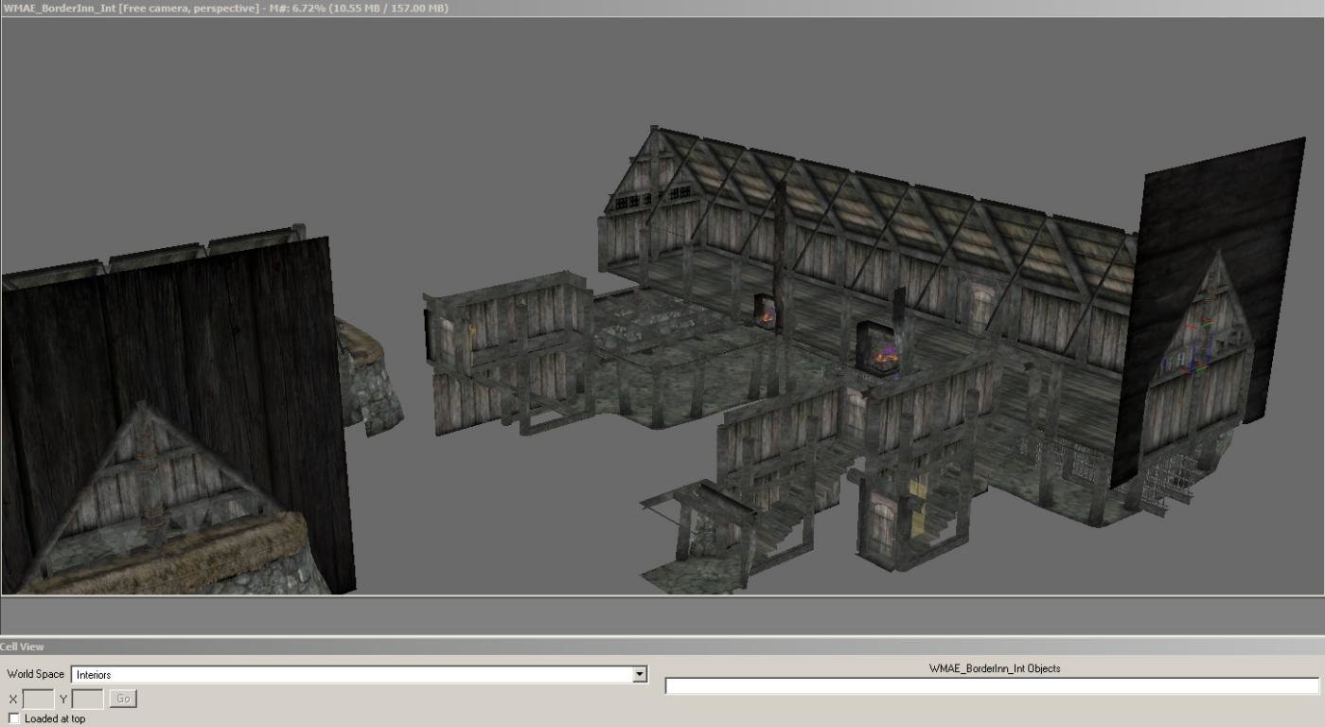Image resolution: width=1325 pixels, height=727 pixels.
Task: Click the X coordinate input field
Action: pos(38,699)
